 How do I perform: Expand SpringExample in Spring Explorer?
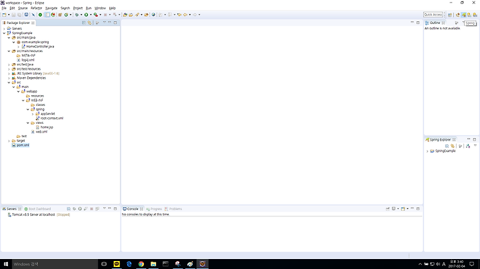(x=427, y=151)
